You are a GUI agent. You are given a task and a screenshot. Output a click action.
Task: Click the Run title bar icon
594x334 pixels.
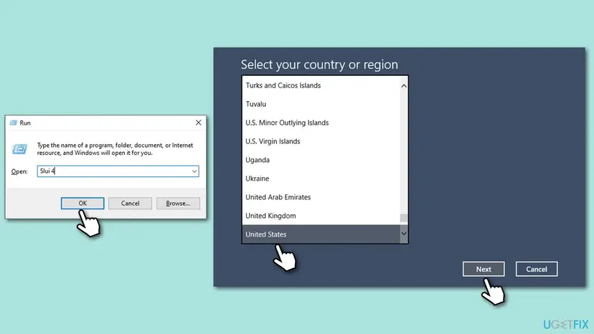tap(14, 123)
